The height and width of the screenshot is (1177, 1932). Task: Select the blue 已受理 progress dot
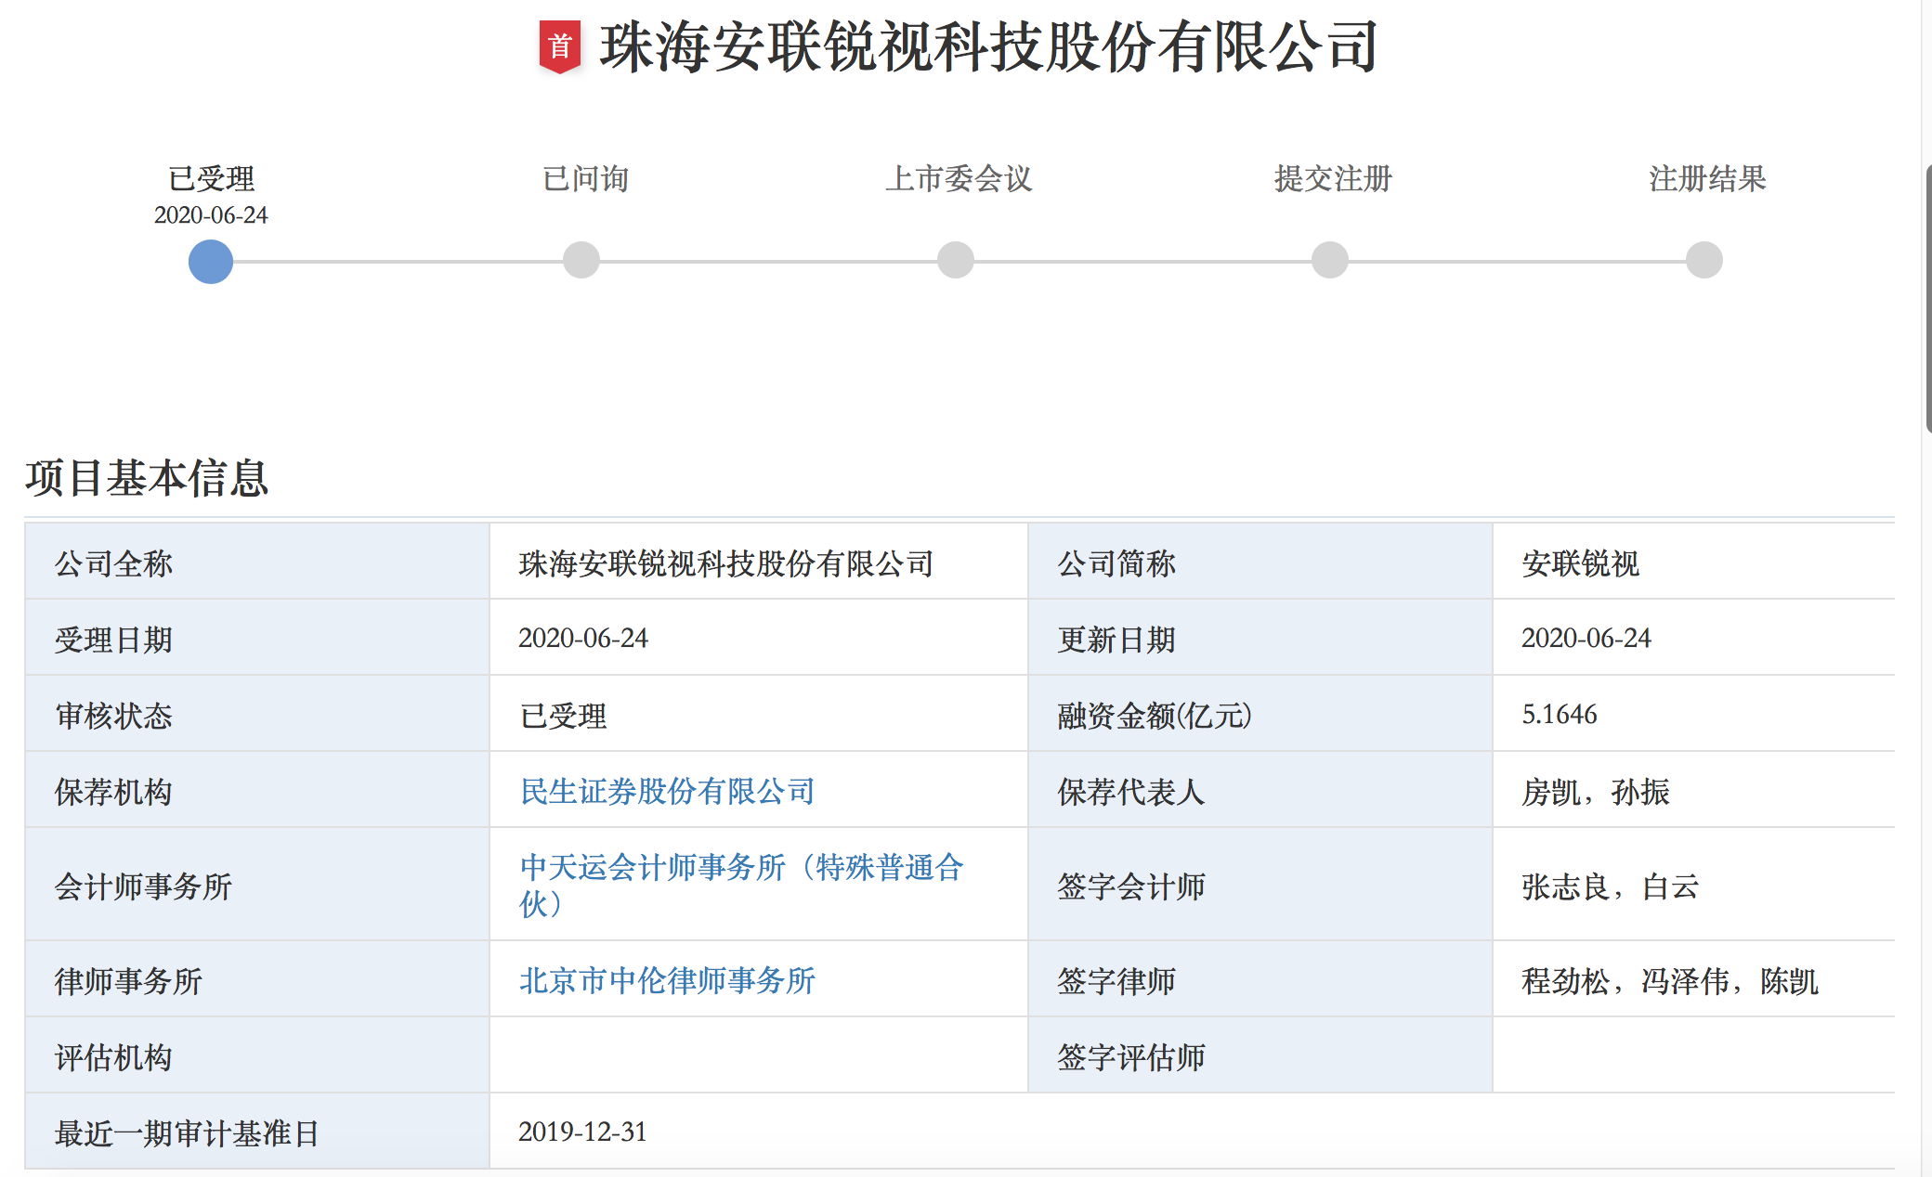click(x=209, y=261)
